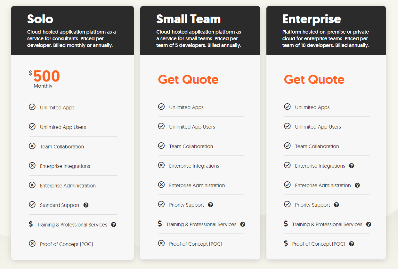This screenshot has width=398, height=269.
Task: Click help icon beside Solo Standard Support
Action: point(86,205)
